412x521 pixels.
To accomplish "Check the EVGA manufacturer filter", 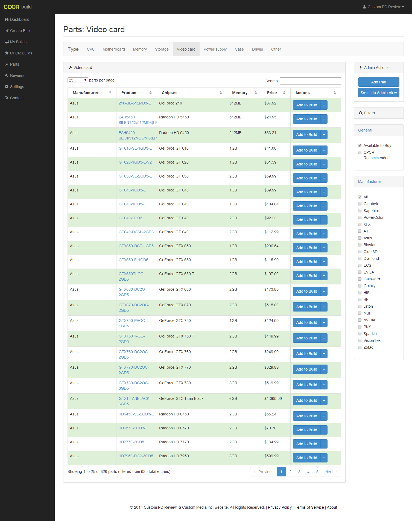I will tap(360, 272).
